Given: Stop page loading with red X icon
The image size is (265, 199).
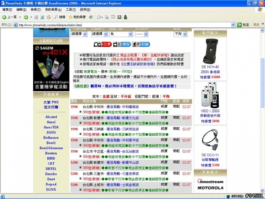Looking at the screenshot, I should point(36,17).
